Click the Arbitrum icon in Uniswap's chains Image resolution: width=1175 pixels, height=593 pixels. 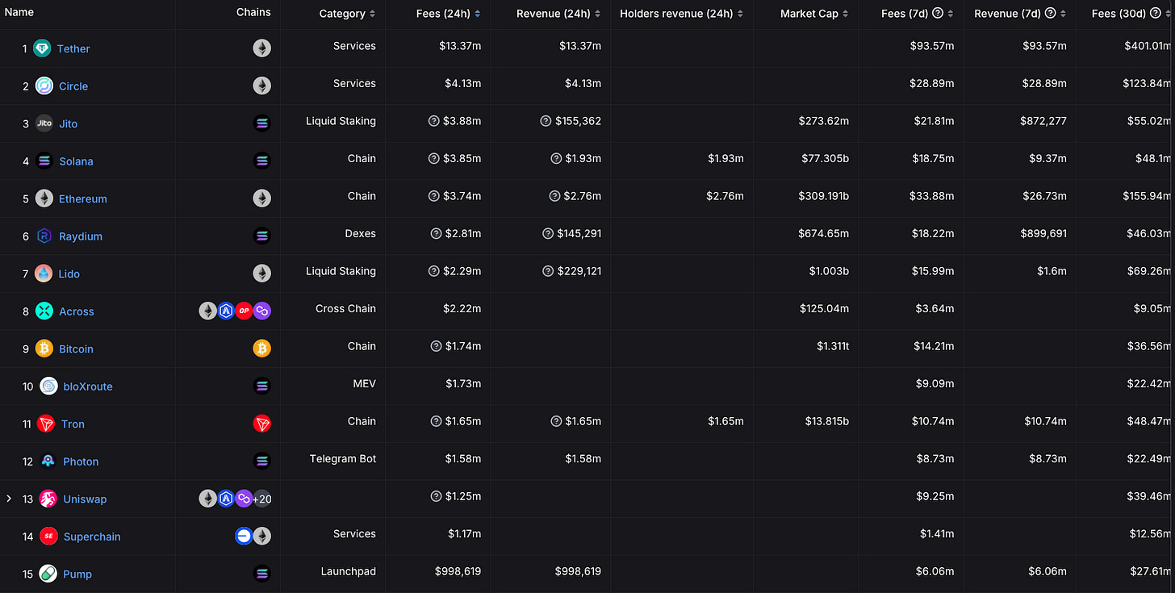tap(226, 499)
